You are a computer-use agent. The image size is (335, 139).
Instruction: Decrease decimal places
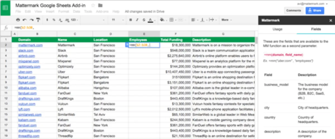pos(60,20)
